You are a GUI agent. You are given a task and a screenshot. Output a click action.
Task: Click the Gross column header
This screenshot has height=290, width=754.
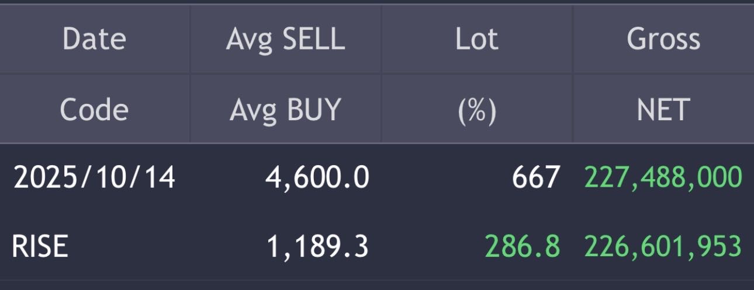(663, 40)
